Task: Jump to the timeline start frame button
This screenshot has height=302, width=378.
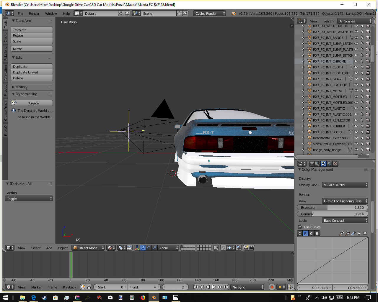Action: coord(196,287)
